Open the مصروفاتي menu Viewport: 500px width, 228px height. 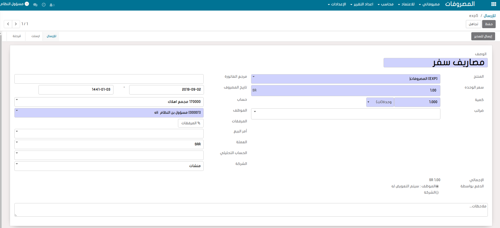(429, 4)
